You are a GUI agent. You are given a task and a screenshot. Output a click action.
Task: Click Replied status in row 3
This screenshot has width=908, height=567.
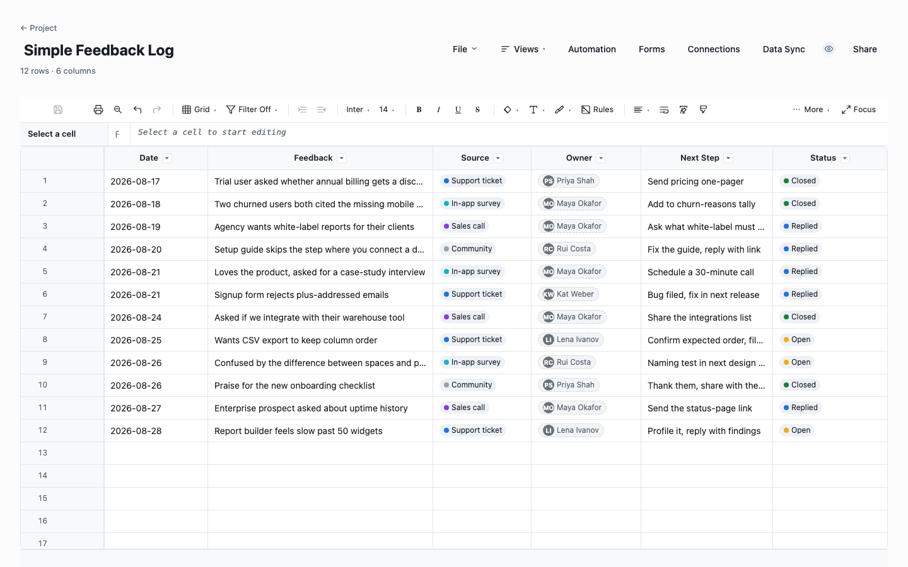[x=801, y=226]
